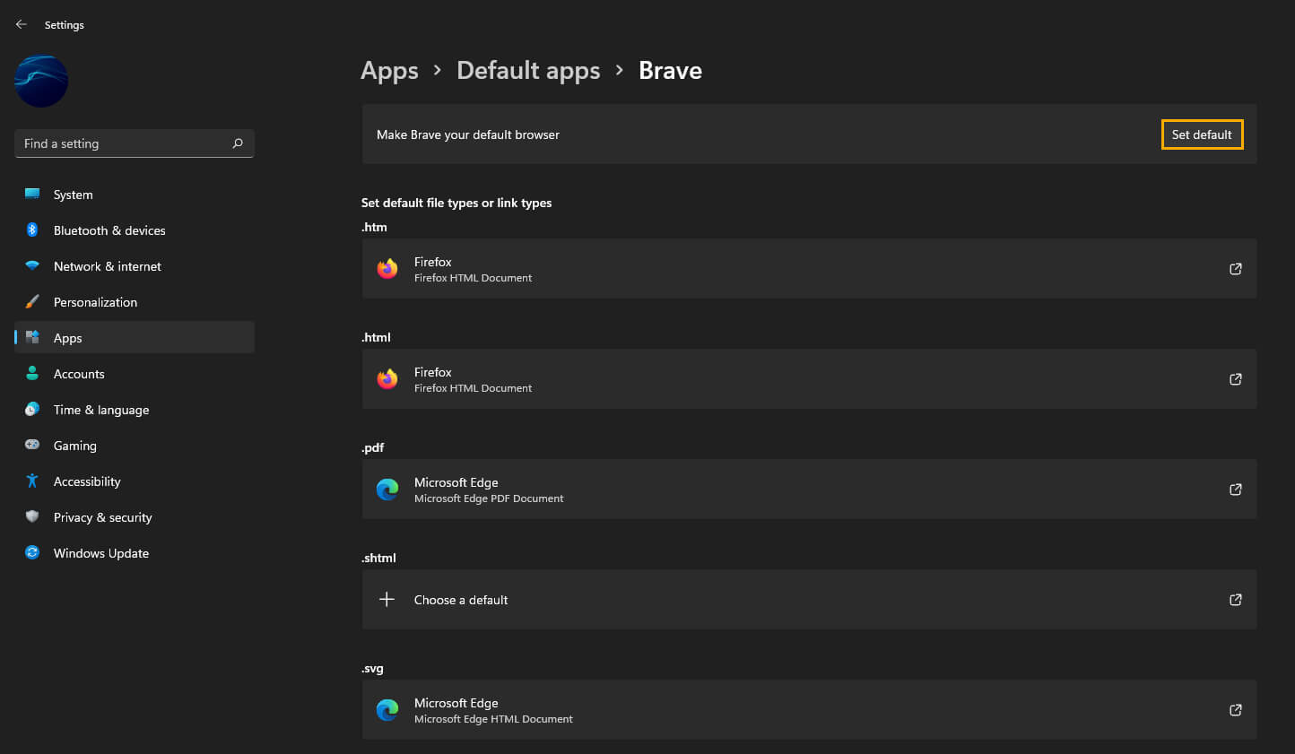Click Set default button for Brave
This screenshot has width=1295, height=754.
(1202, 134)
